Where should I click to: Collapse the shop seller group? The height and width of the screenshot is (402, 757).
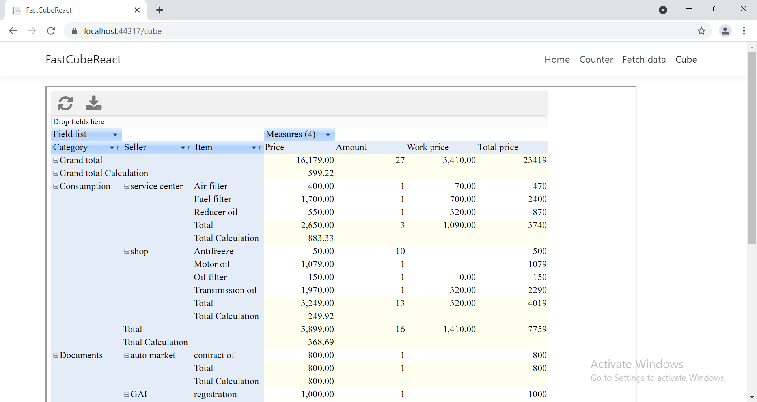127,251
